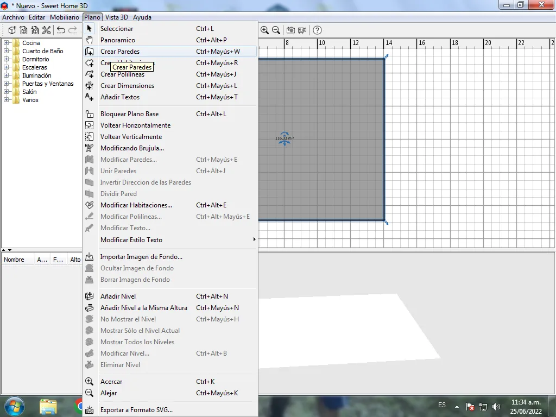The width and height of the screenshot is (556, 417).
Task: Open the Archivo menu
Action: pyautogui.click(x=13, y=17)
